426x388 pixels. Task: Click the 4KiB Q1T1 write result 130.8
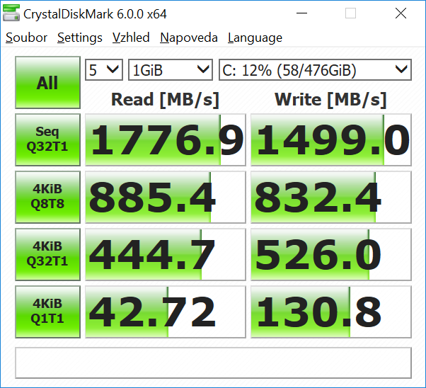(330, 312)
